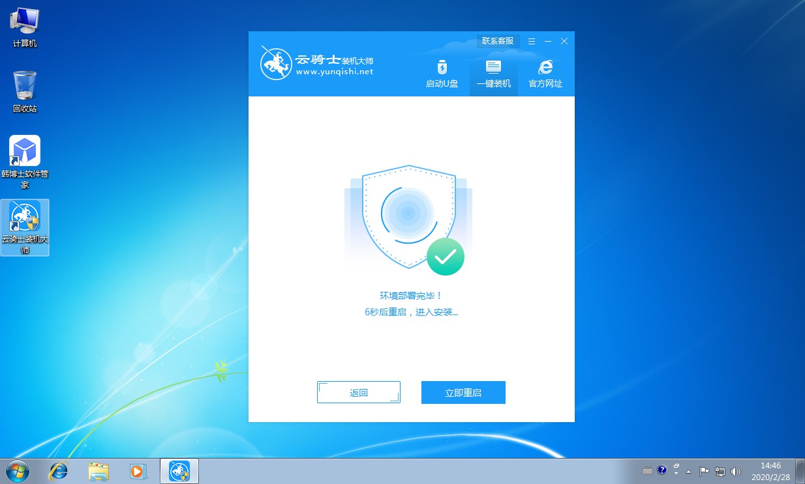Open Windows Explorer from the taskbar
The width and height of the screenshot is (805, 484).
click(99, 470)
